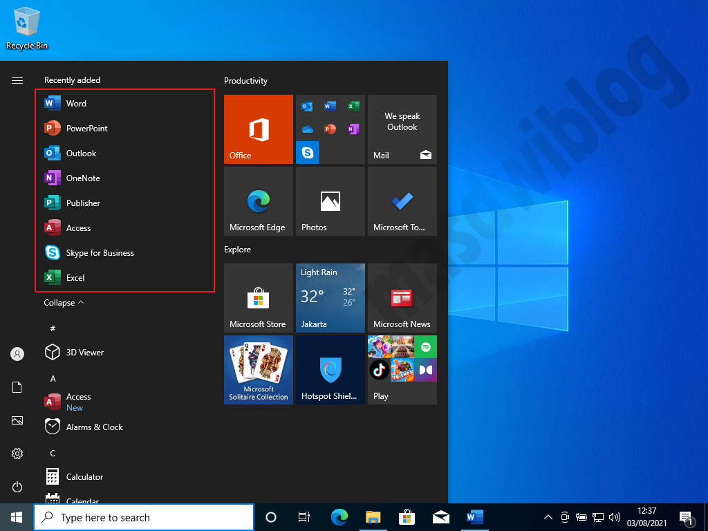The height and width of the screenshot is (531, 708).
Task: Open Access in the Recently added list
Action: [x=124, y=227]
